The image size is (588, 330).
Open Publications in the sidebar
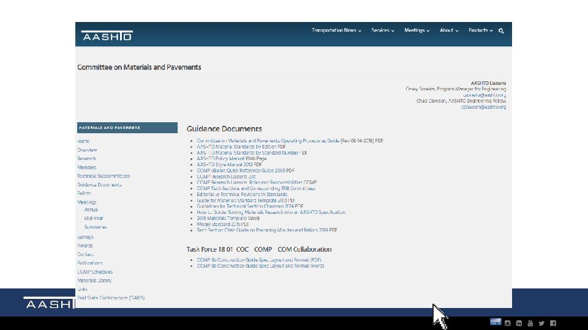(x=89, y=263)
